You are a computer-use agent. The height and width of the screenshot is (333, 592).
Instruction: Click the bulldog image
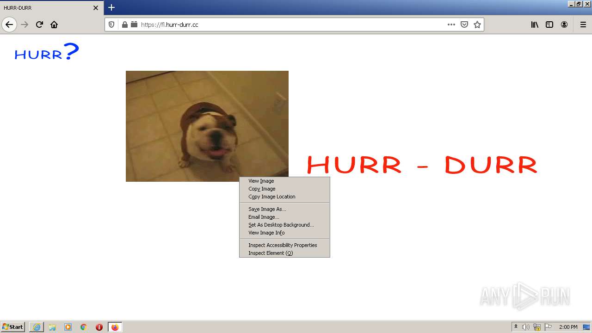click(207, 126)
